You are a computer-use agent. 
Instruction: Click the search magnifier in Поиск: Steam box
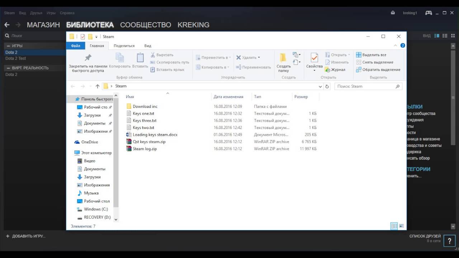coord(397,86)
